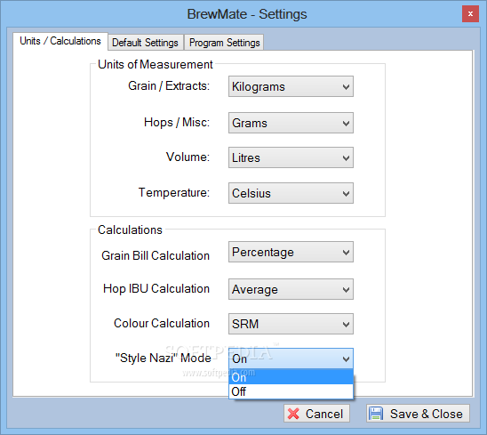Open the Grain Bill Calculation Percentage dropdown
The width and height of the screenshot is (487, 435).
(x=291, y=252)
